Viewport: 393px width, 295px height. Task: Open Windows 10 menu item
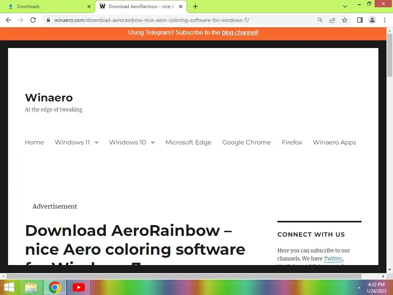127,142
